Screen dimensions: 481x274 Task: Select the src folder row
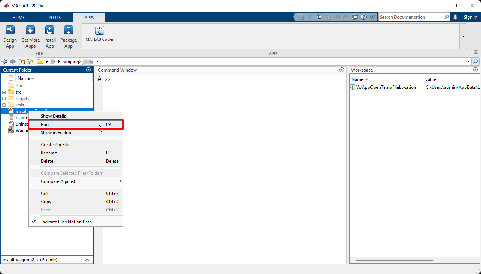tap(47, 92)
